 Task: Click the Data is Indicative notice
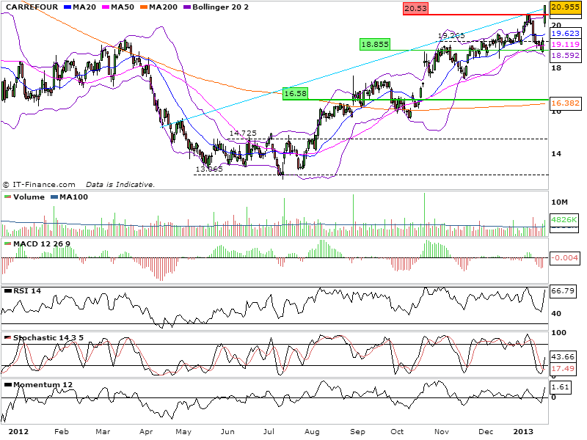pos(120,185)
